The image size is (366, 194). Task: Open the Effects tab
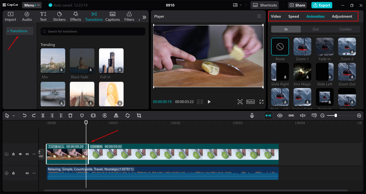point(75,17)
